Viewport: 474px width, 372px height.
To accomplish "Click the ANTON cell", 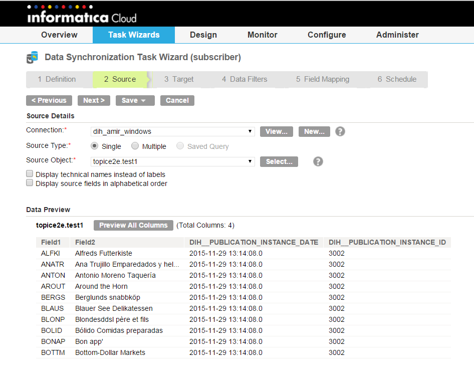I will (x=53, y=276).
